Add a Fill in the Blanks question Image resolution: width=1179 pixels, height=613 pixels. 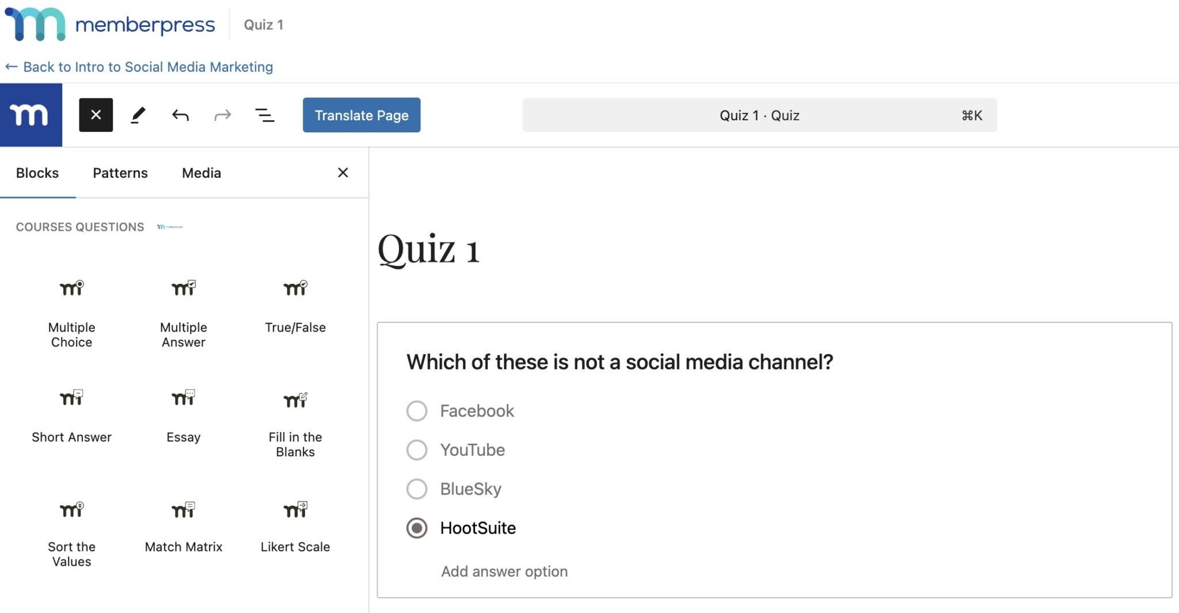point(294,420)
